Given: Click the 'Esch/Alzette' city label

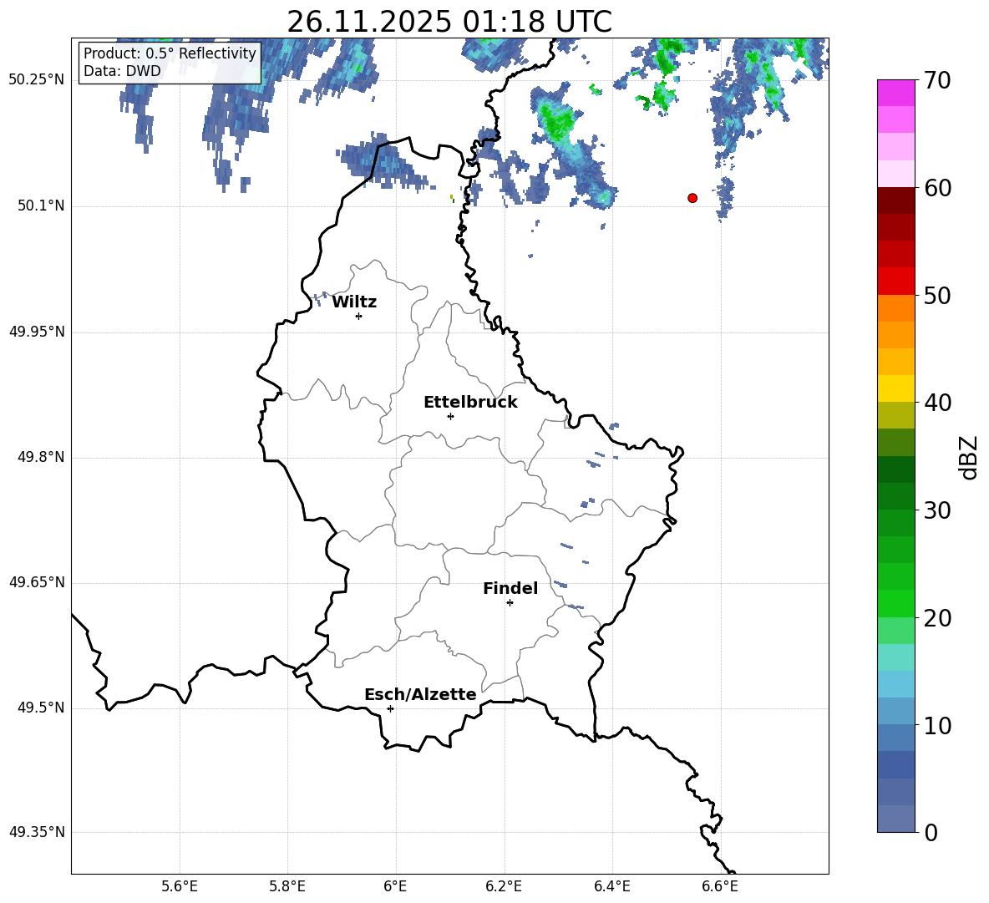Looking at the screenshot, I should point(420,694).
